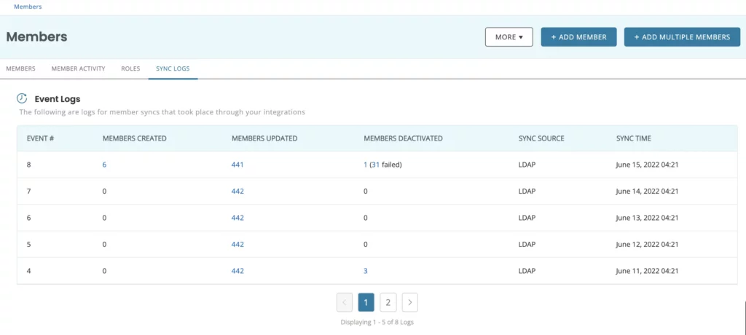Screen dimensions: 746x335
Task: Open the MORE dropdown menu
Action: pos(509,37)
